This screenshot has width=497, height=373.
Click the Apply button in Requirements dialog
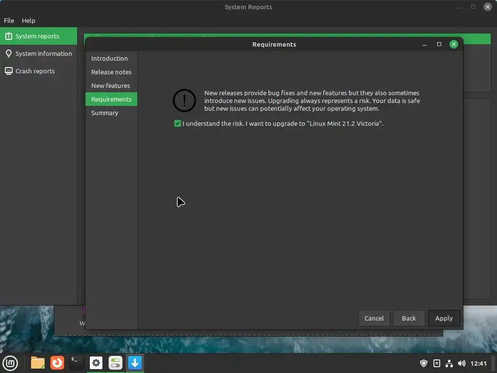(444, 318)
